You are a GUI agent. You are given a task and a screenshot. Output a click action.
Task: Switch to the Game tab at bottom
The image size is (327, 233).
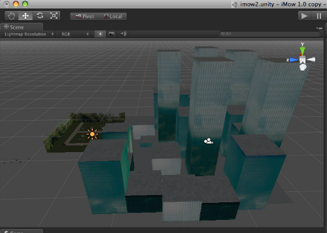click(x=22, y=231)
